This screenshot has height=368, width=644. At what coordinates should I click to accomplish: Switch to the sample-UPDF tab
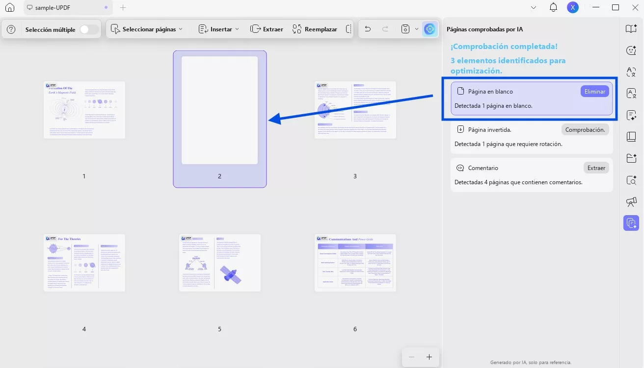tap(68, 7)
